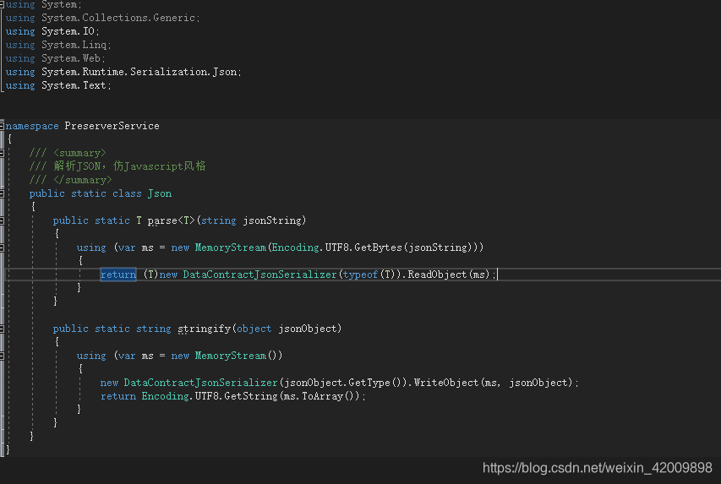The height and width of the screenshot is (484, 721).
Task: Collapse the using directives block
Action: pos(2,4)
